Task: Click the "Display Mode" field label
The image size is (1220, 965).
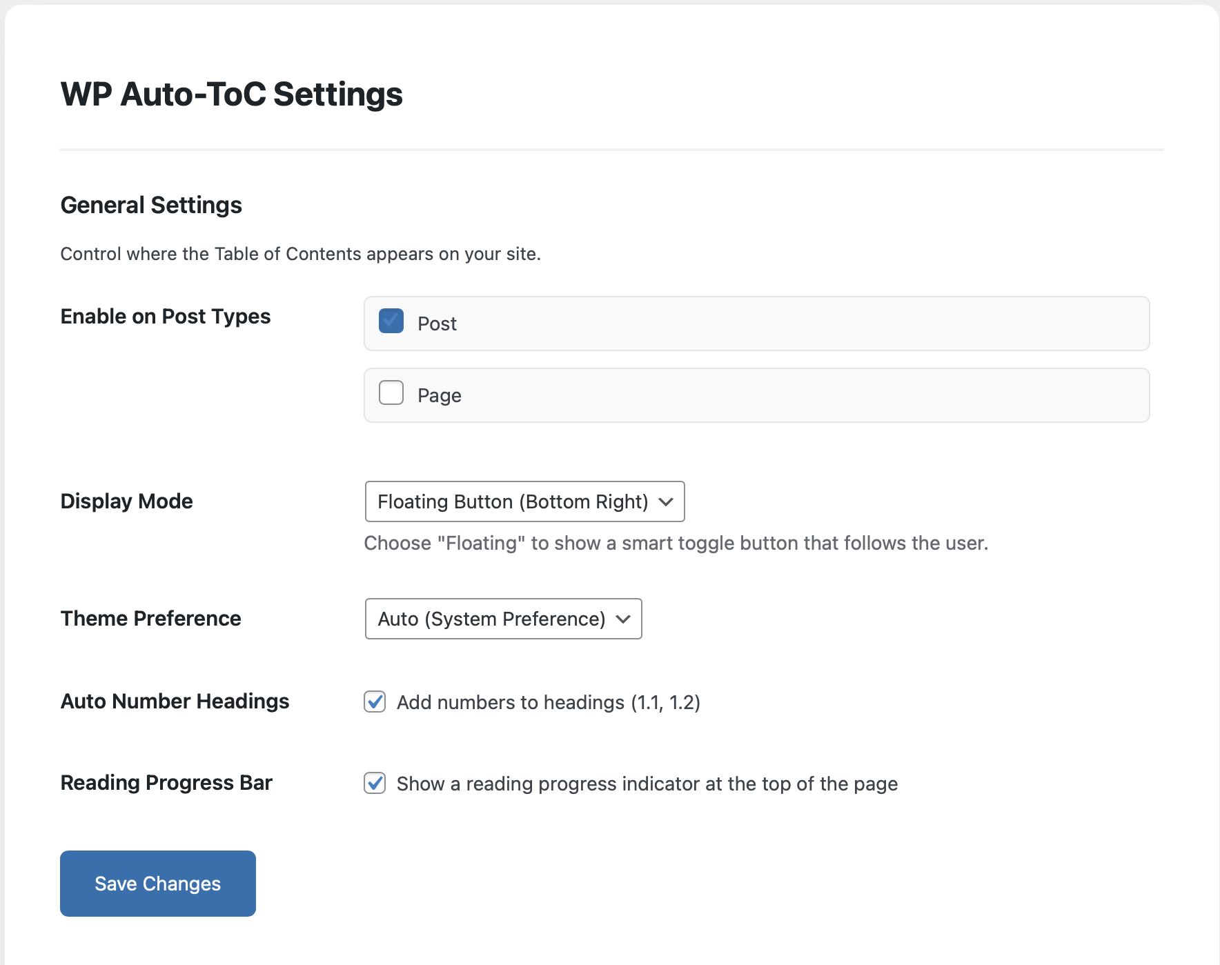Action: pyautogui.click(x=126, y=501)
